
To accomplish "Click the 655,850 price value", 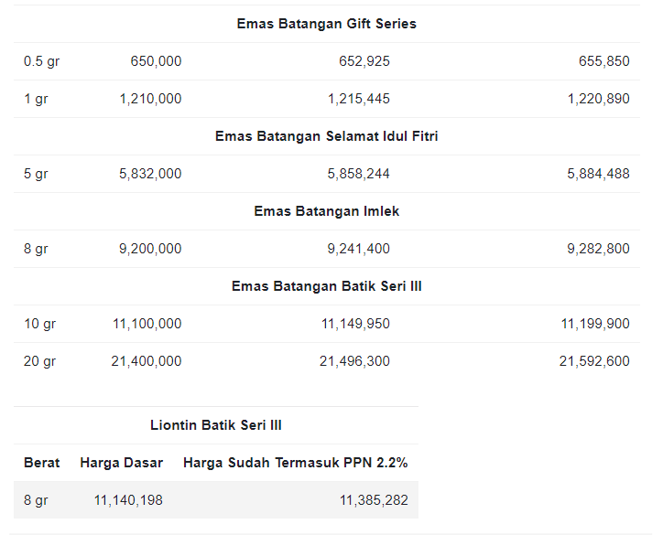I will click(x=604, y=61).
